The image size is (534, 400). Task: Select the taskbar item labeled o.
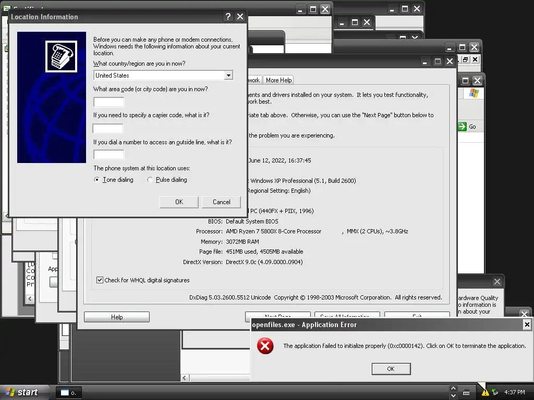pos(68,393)
